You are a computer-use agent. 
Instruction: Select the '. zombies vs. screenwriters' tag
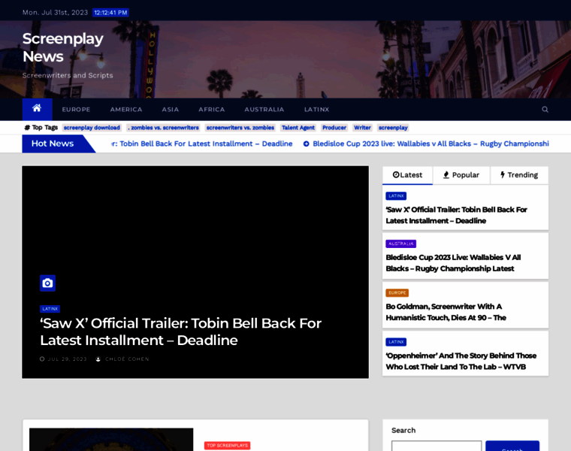pos(163,128)
